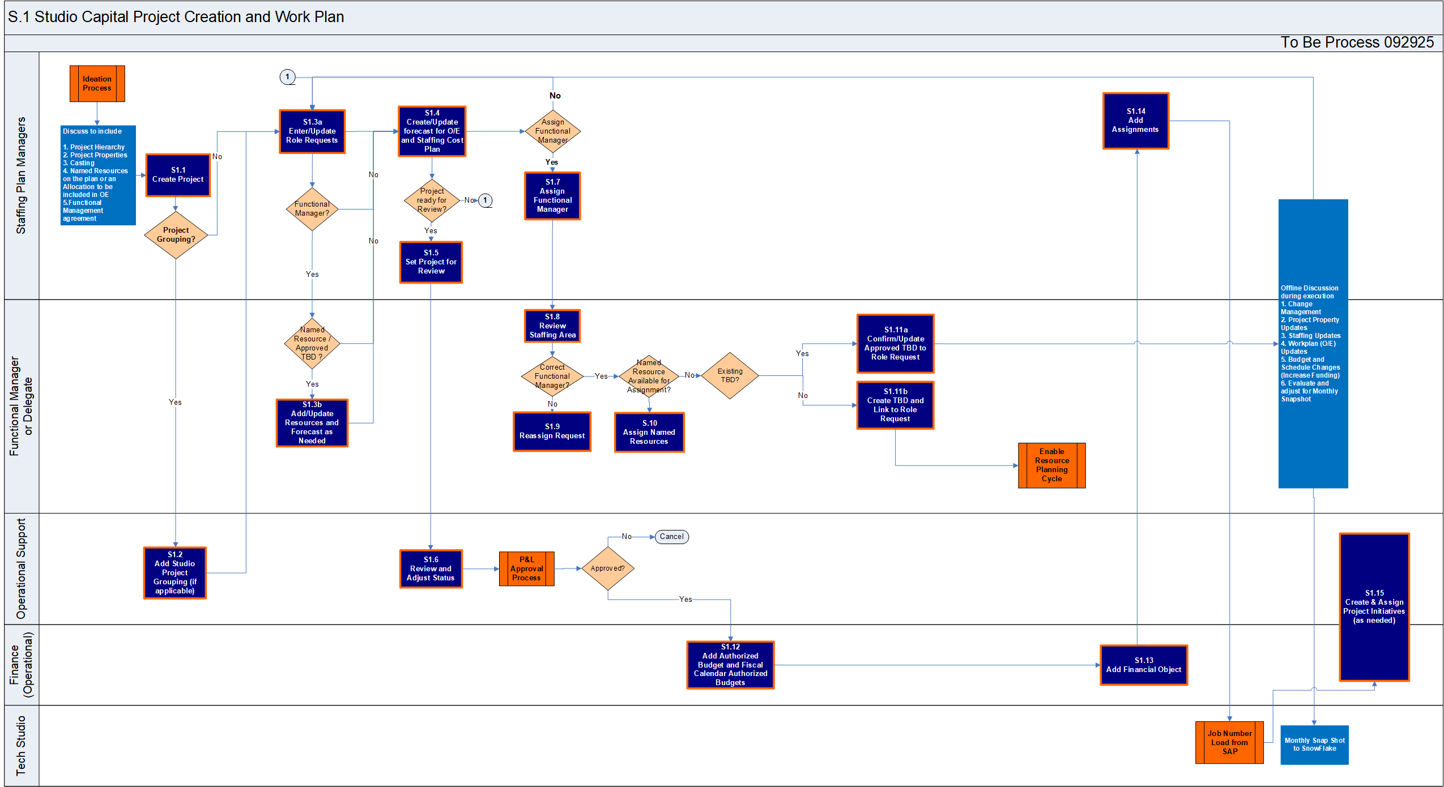Click the Staffing Plan Managers lane label

21,176
